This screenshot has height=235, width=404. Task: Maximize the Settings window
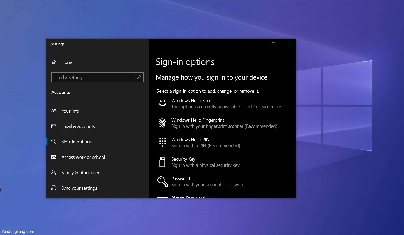pos(274,44)
